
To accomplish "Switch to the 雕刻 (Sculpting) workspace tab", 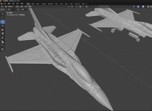I will [38, 4].
